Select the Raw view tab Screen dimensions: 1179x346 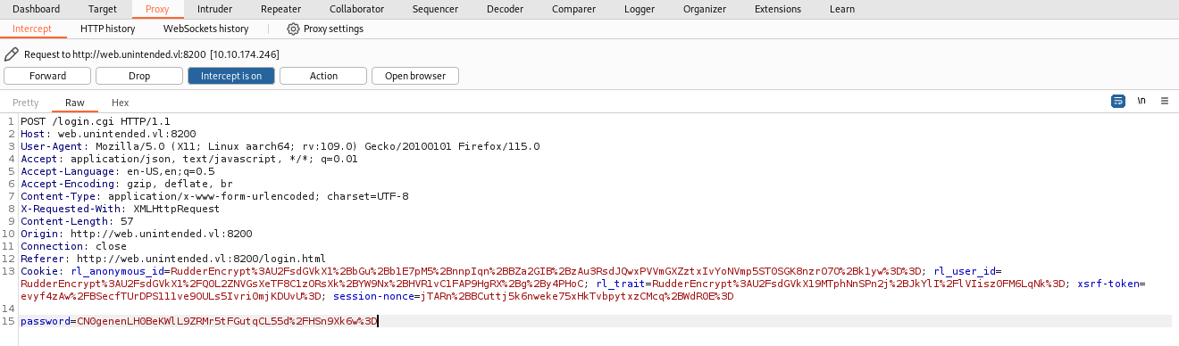(x=75, y=103)
